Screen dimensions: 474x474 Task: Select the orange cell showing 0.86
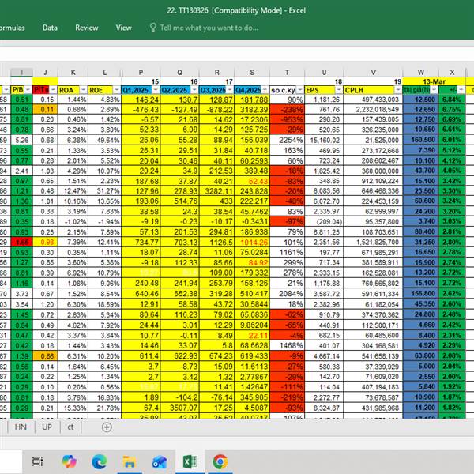pyautogui.click(x=45, y=356)
